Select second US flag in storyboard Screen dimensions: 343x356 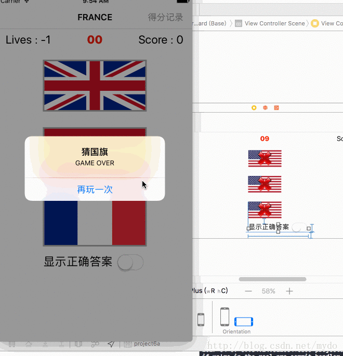pyautogui.click(x=265, y=184)
